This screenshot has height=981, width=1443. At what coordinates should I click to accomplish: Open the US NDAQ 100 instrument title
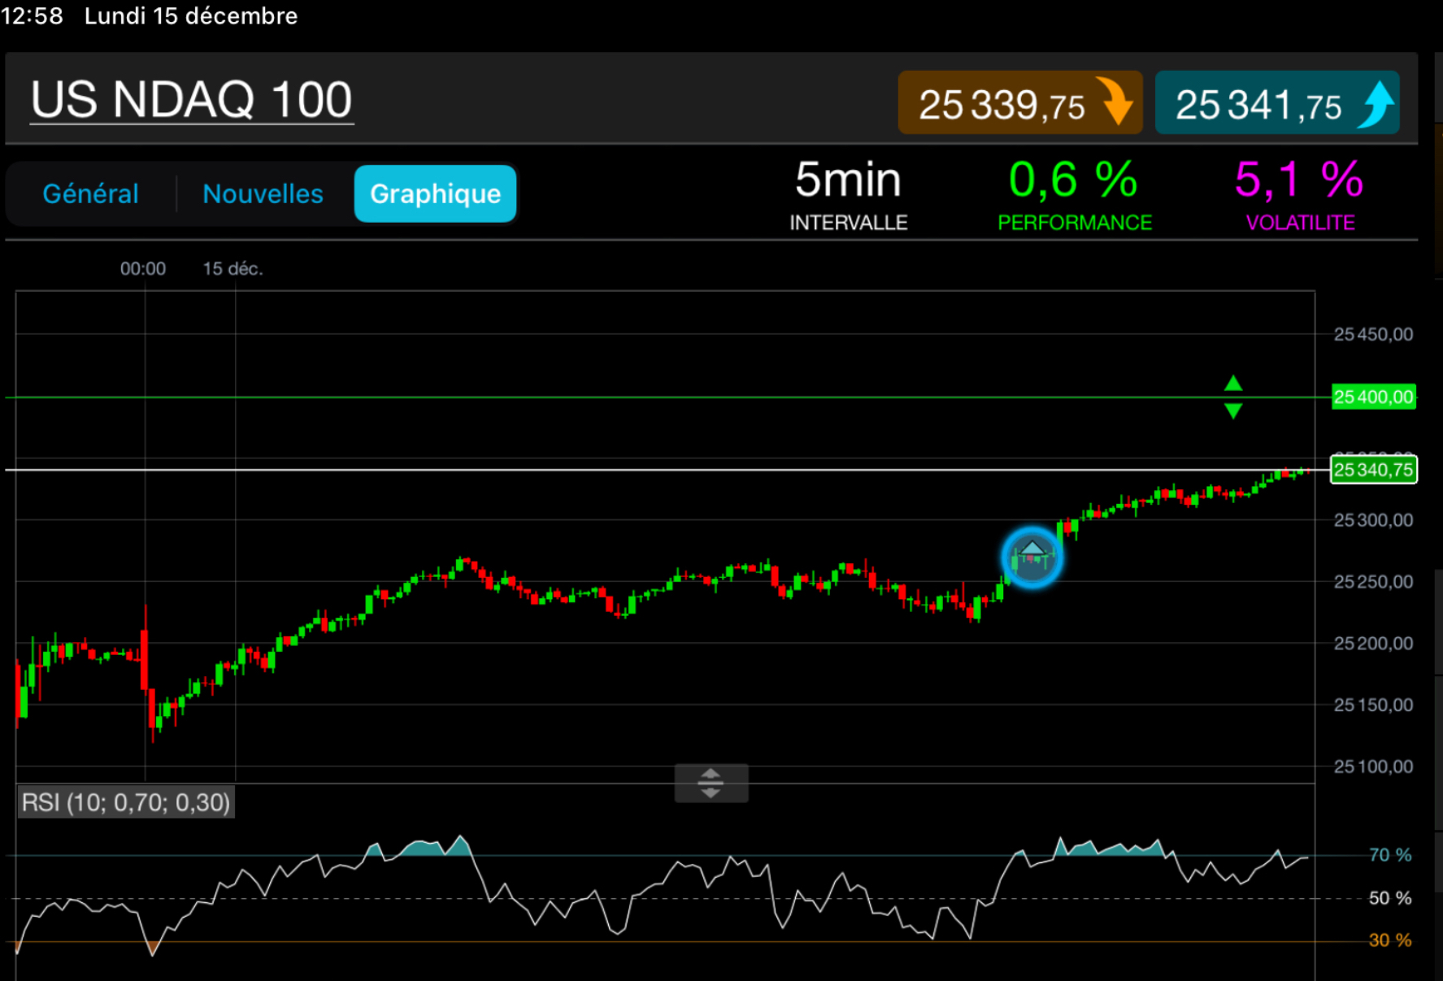pyautogui.click(x=192, y=100)
